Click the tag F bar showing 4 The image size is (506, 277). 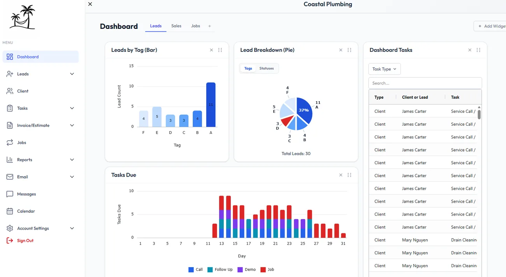(144, 119)
